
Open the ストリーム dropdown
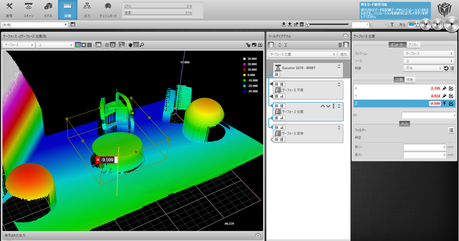tap(428, 54)
